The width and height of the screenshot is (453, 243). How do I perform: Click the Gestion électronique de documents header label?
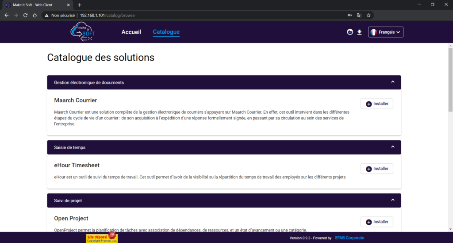pyautogui.click(x=88, y=83)
